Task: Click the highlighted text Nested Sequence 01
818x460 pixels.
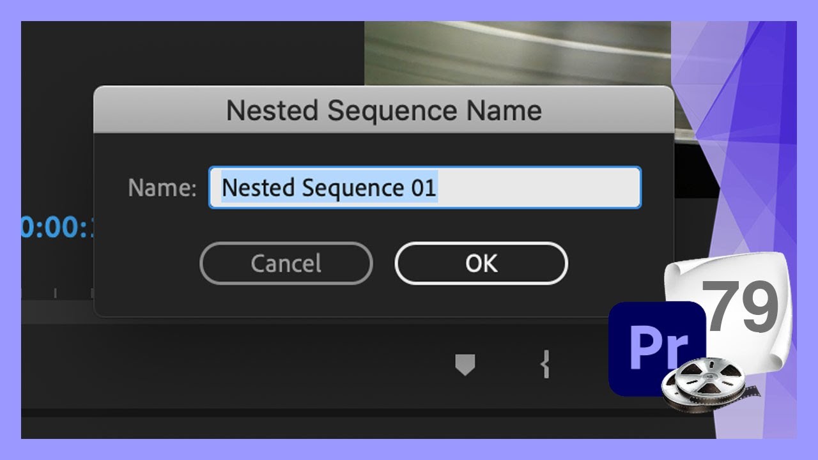Action: tap(329, 188)
